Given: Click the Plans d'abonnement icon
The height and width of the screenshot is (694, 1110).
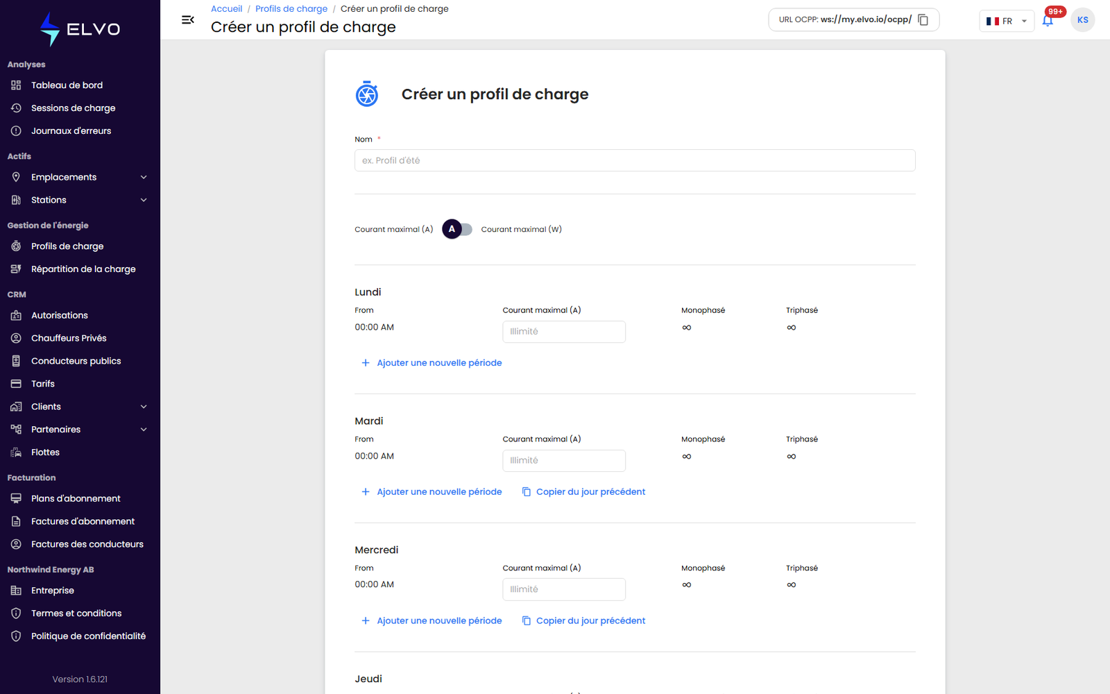Looking at the screenshot, I should point(16,499).
